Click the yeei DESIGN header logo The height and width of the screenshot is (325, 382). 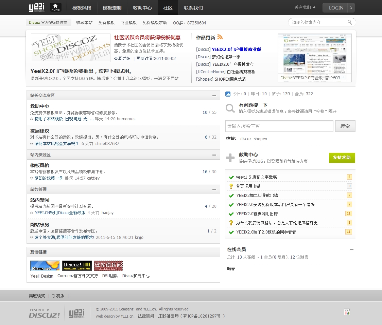point(37,7)
